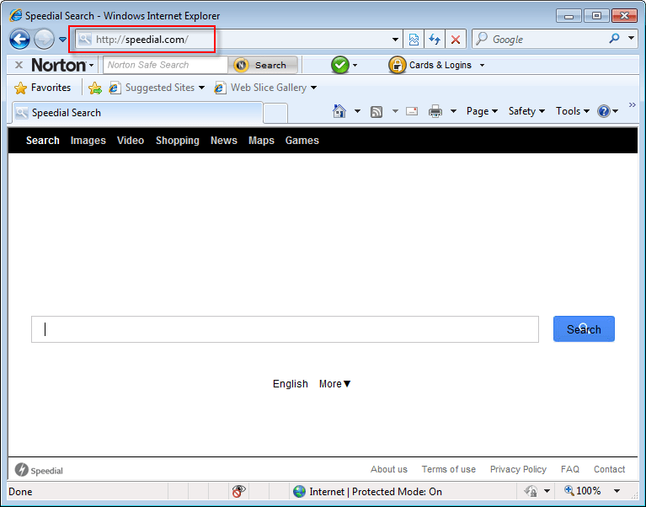Expand the zoom level dropdown arrow
The height and width of the screenshot is (507, 646).
(617, 491)
